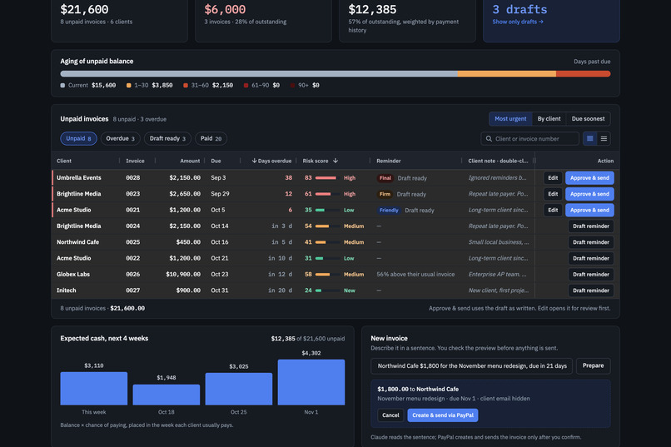This screenshot has width=671, height=447.
Task: Click the red 31-60 segment of aging bar
Action: [584, 73]
